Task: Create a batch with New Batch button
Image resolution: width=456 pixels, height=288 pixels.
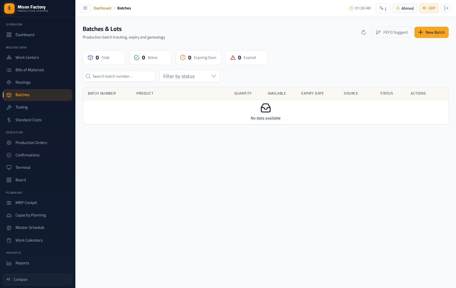Action: click(431, 32)
